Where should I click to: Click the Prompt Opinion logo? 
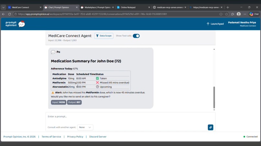[15, 24]
